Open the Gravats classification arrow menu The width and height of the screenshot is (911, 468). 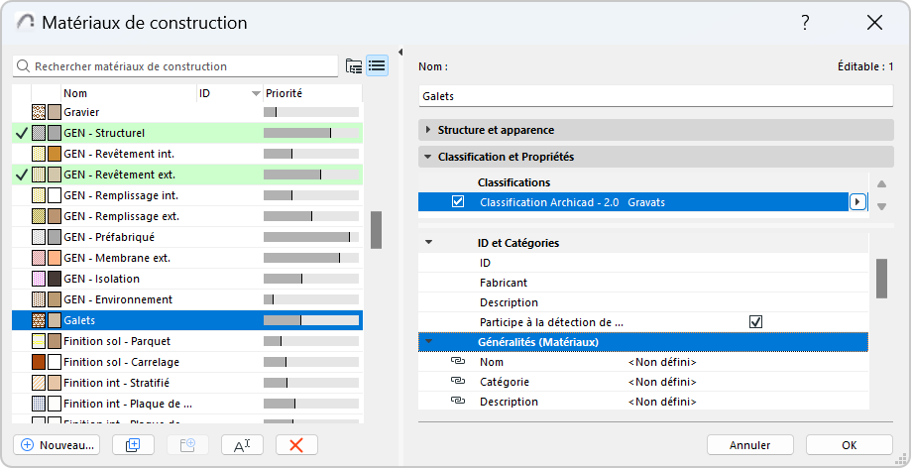(x=857, y=201)
